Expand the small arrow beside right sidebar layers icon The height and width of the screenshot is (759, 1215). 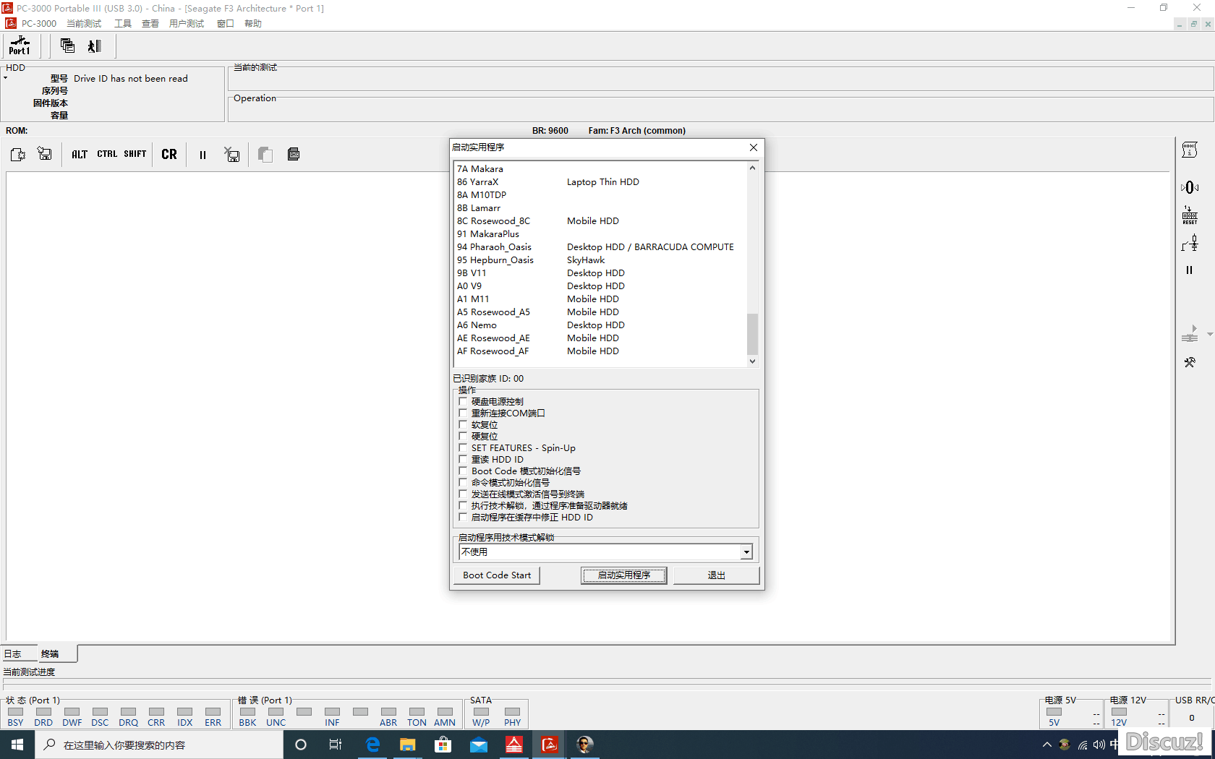(1210, 334)
